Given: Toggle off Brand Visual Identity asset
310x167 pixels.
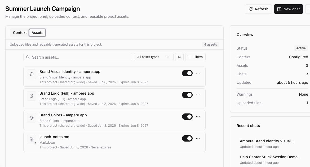Looking at the screenshot, I should coord(187,73).
